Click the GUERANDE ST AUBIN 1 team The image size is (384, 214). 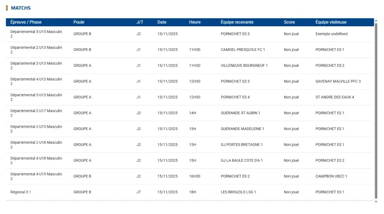[240, 113]
